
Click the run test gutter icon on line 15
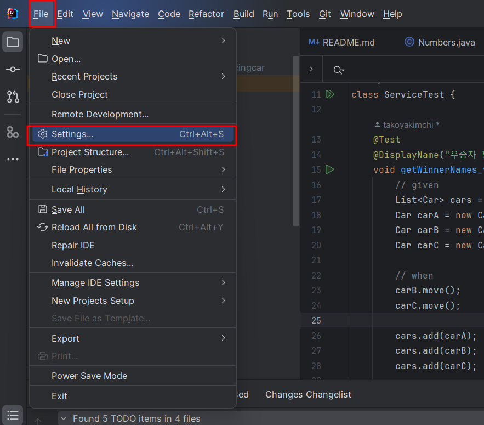[330, 169]
